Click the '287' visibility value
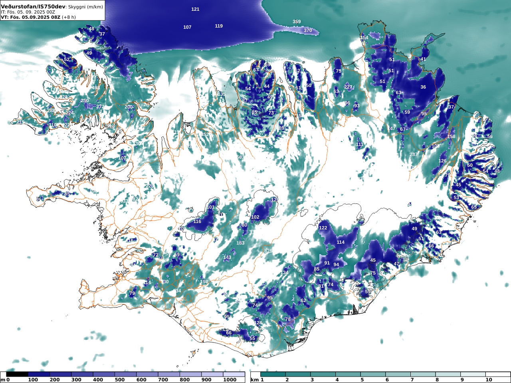The image size is (511, 383). tap(414, 154)
